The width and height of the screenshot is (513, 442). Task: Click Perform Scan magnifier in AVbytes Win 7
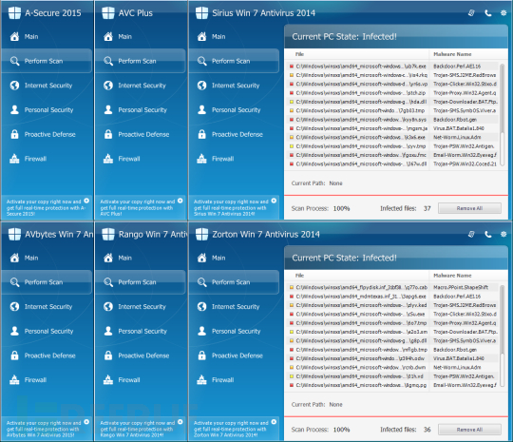(x=14, y=282)
